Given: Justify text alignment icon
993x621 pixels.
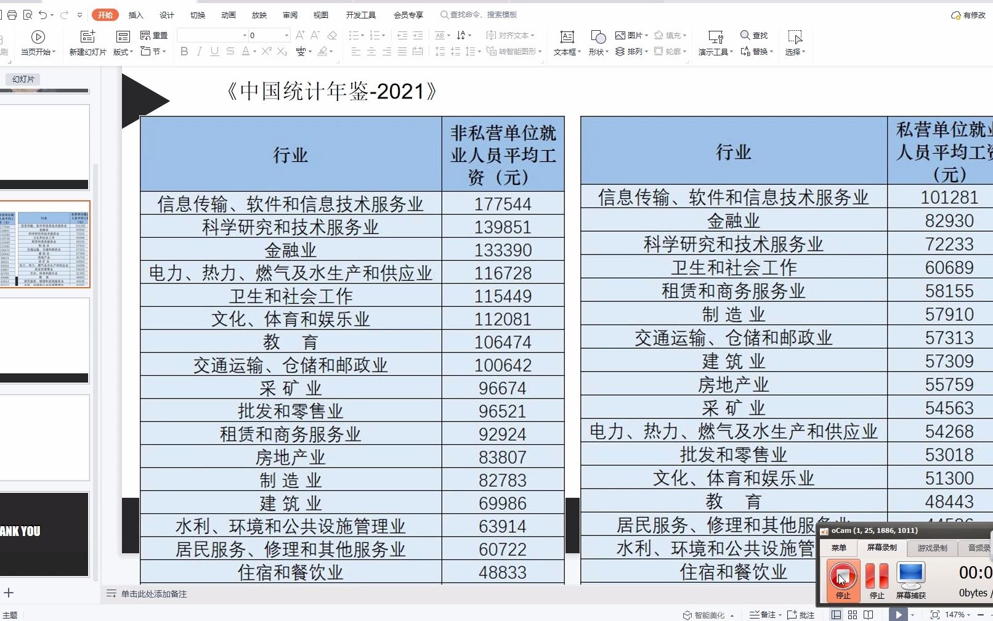Looking at the screenshot, I should click(x=402, y=51).
